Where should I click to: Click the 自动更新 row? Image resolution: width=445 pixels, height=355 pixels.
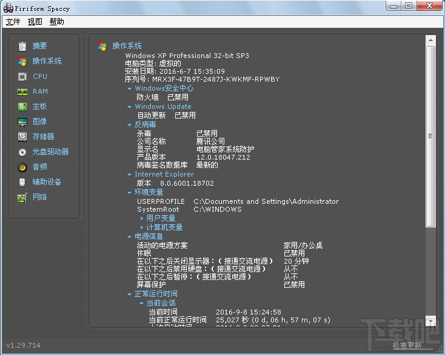tap(166, 116)
